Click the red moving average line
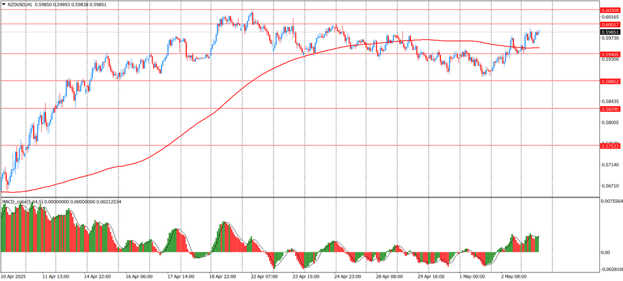 [x=187, y=132]
